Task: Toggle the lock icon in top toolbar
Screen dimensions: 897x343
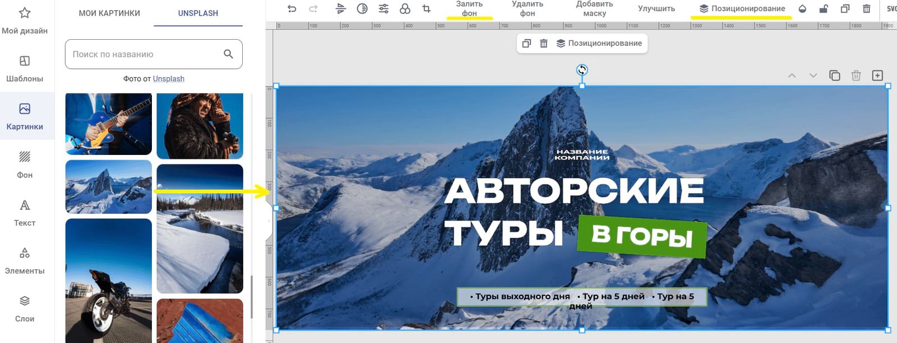Action: point(824,8)
